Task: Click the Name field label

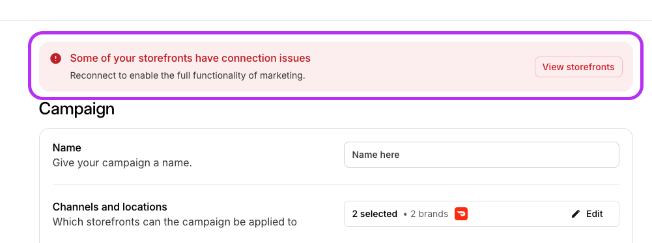Action: click(x=67, y=147)
